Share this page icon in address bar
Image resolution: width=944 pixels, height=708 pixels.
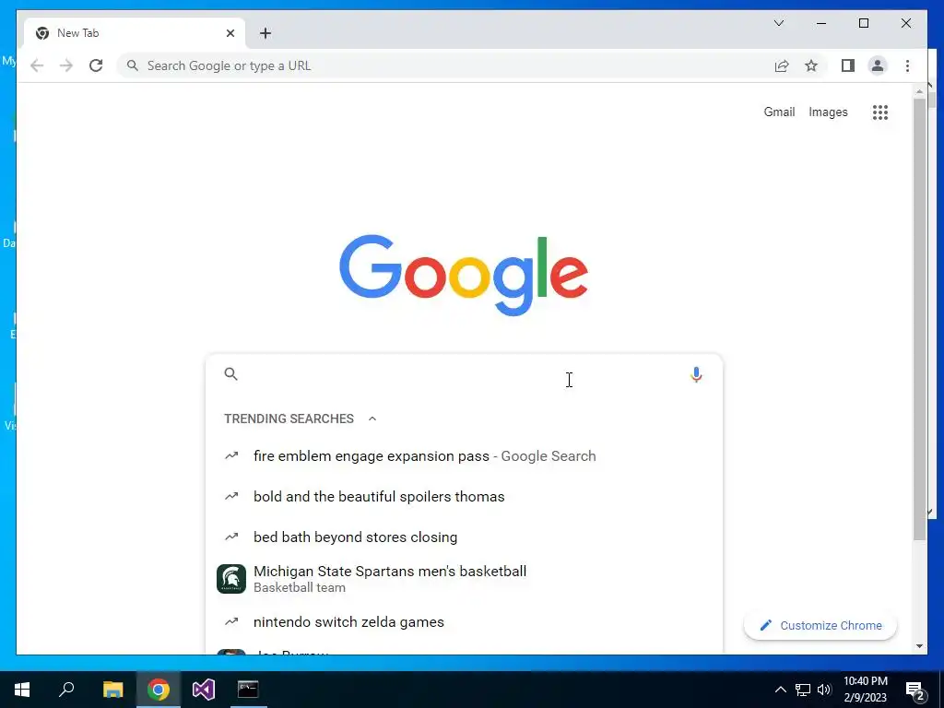point(782,65)
